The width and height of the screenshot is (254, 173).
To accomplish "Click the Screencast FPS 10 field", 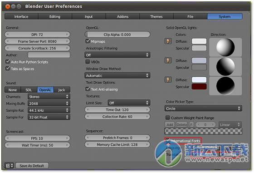I will pos(37,138).
